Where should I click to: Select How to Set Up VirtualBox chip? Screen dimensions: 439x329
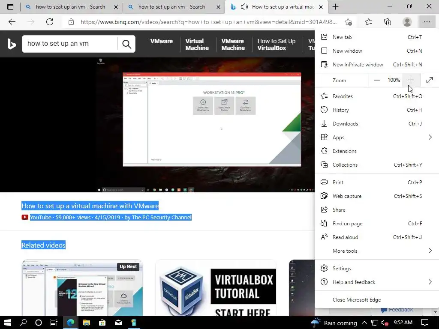coord(276,45)
